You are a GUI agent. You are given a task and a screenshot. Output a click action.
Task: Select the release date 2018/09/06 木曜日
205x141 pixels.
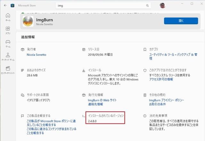click(x=100, y=54)
